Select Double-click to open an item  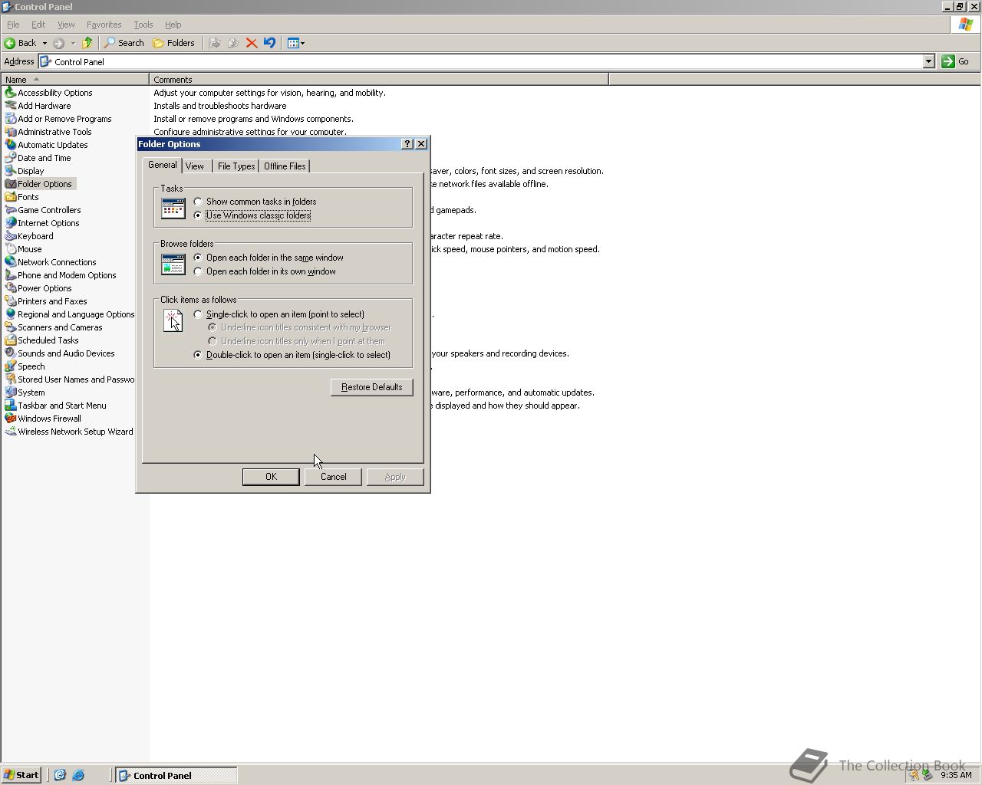[198, 355]
